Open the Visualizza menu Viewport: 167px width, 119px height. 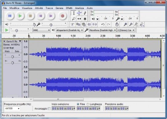pyautogui.click(x=27, y=8)
